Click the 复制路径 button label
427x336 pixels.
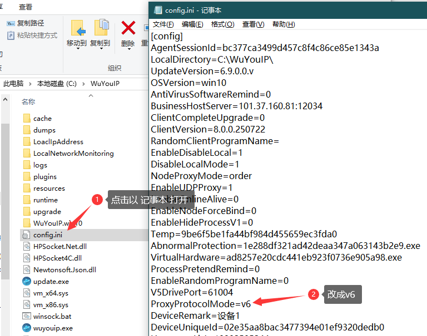(31, 23)
